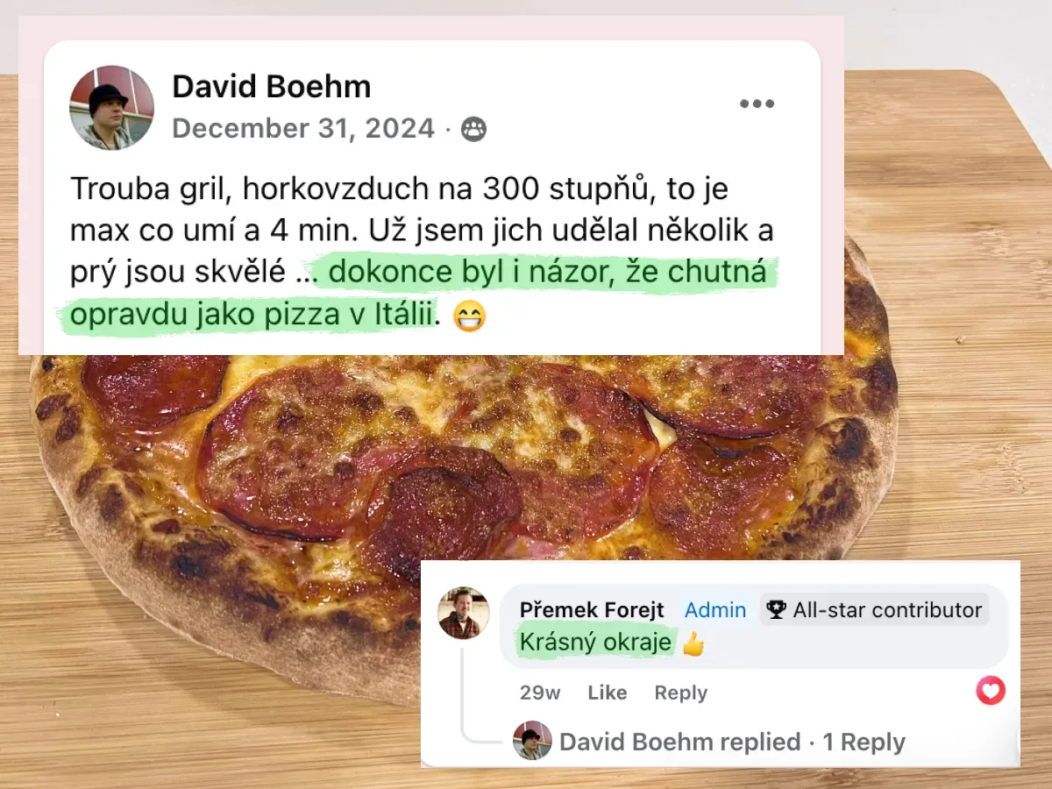Click the grinning emoji ending the post
This screenshot has width=1052, height=789.
pos(469,316)
